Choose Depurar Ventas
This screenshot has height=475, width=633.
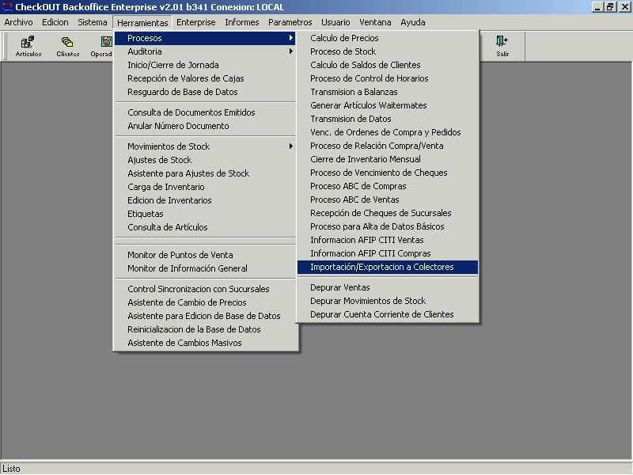pos(388,287)
